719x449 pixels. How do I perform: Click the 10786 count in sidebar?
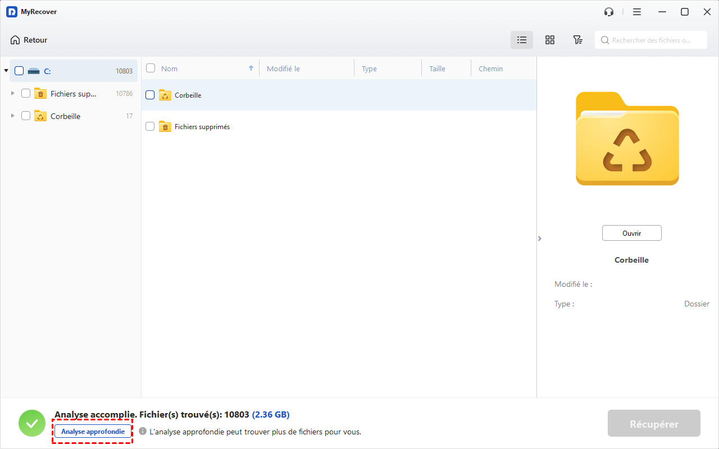click(124, 94)
